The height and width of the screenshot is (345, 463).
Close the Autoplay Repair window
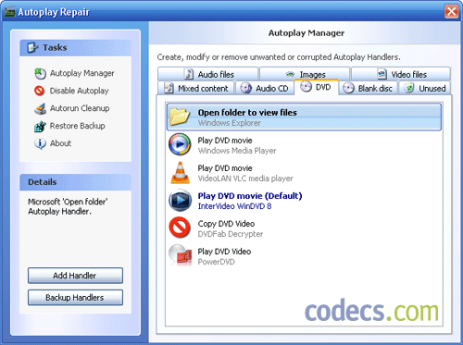coord(451,12)
